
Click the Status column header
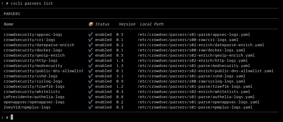pyautogui.click(x=102, y=24)
